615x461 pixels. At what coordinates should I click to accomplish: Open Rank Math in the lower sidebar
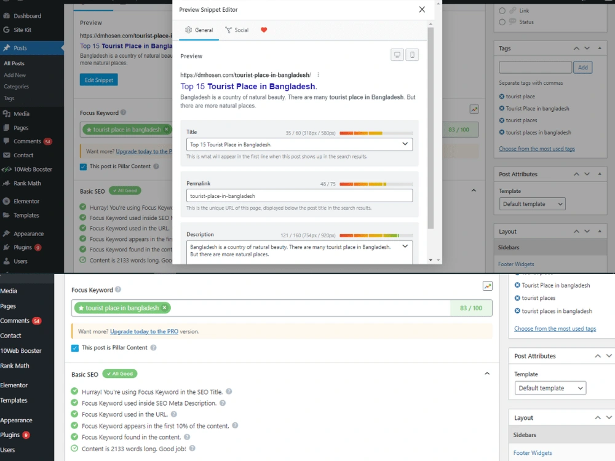(x=15, y=366)
